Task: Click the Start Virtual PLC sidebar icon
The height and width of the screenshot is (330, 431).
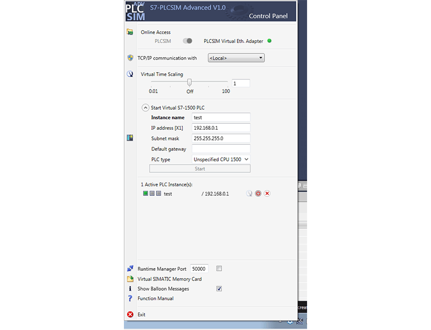Action: pos(130,138)
